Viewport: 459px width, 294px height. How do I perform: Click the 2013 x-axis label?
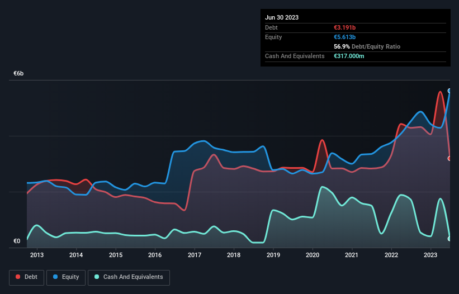pyautogui.click(x=37, y=255)
